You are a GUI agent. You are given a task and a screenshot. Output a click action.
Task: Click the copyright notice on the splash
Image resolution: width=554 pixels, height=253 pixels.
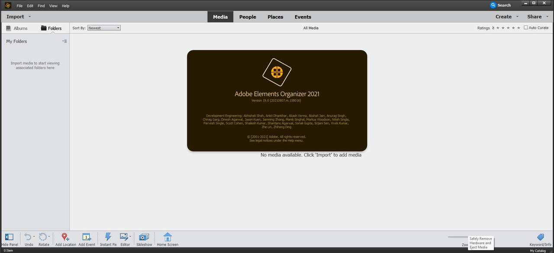(277, 139)
